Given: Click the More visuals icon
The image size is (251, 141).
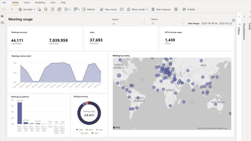Looking at the screenshot, I should (128, 9).
